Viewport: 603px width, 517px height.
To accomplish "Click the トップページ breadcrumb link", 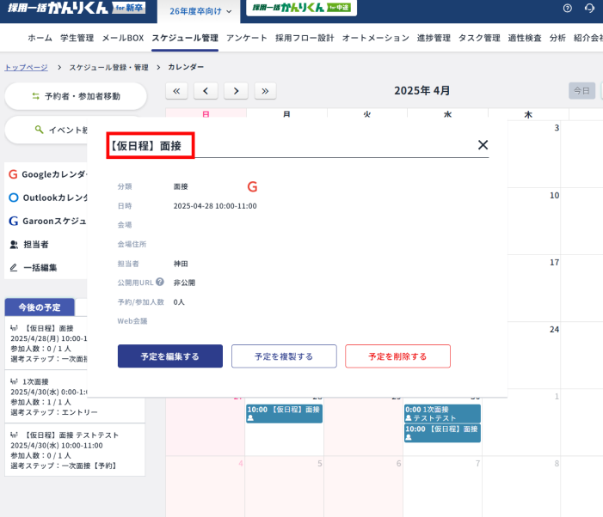I will pyautogui.click(x=26, y=67).
